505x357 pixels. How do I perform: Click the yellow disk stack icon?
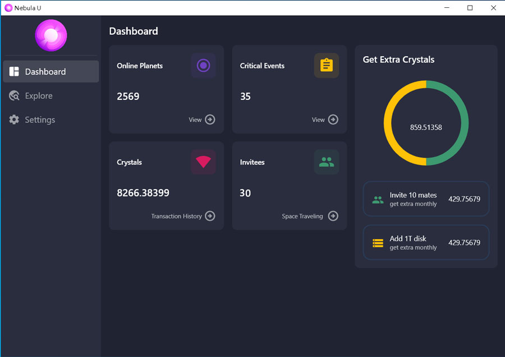[x=378, y=243]
